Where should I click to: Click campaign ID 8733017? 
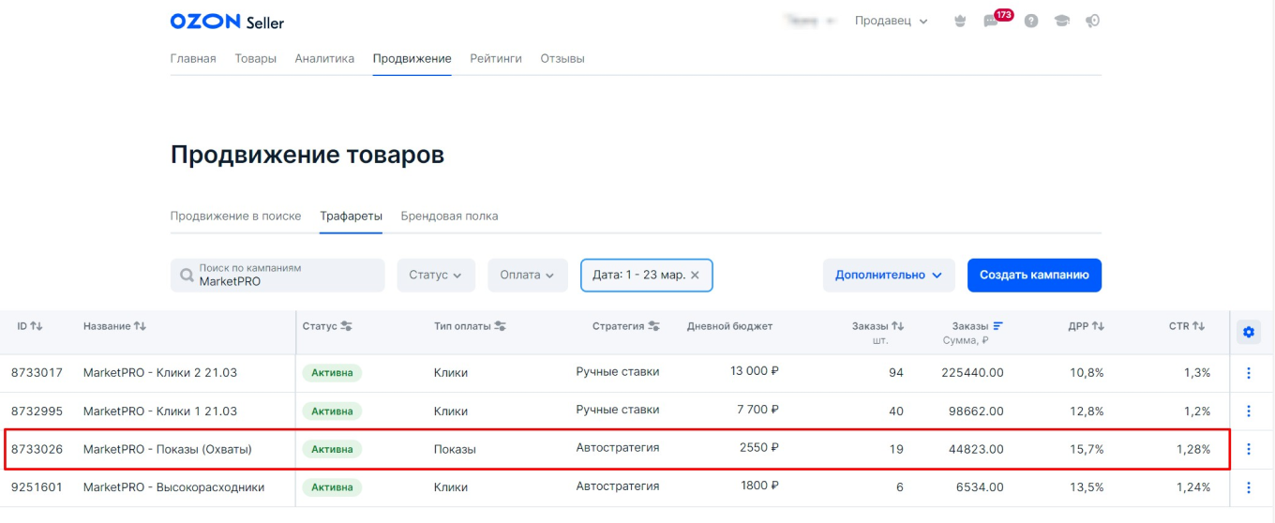pyautogui.click(x=37, y=373)
